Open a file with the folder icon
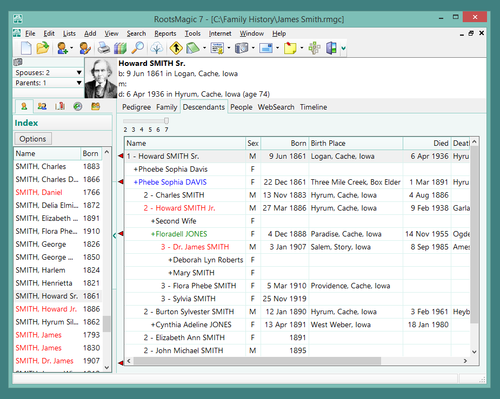500x399 pixels. pos(42,48)
